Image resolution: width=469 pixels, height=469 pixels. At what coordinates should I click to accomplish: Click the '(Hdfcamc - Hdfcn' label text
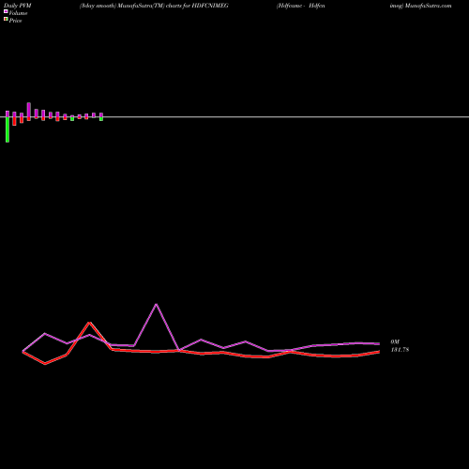[x=301, y=6]
